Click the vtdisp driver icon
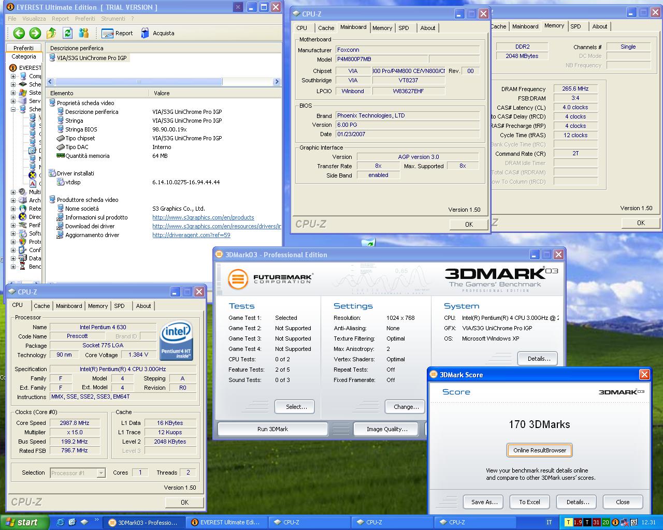This screenshot has width=663, height=530. [x=61, y=182]
